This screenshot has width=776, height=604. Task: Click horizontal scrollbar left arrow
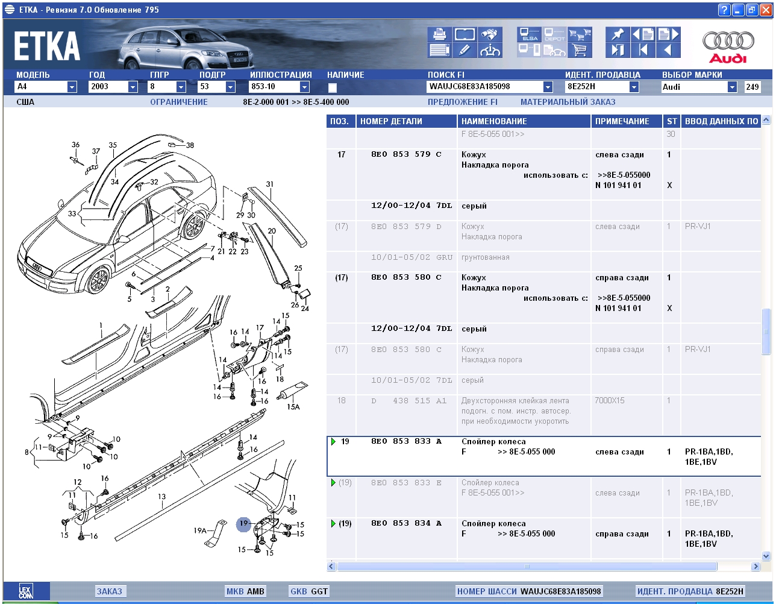tap(331, 567)
